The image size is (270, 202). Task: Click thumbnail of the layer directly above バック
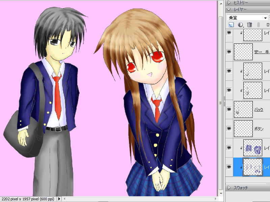pyautogui.click(x=252, y=90)
